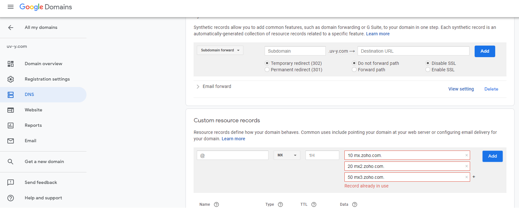The width and height of the screenshot is (519, 208).
Task: Open Registration settings page
Action: (47, 79)
